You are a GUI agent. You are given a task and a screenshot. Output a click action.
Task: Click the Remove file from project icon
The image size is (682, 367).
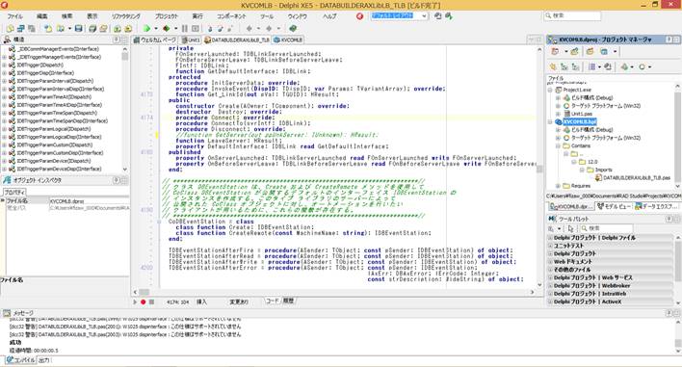click(128, 29)
